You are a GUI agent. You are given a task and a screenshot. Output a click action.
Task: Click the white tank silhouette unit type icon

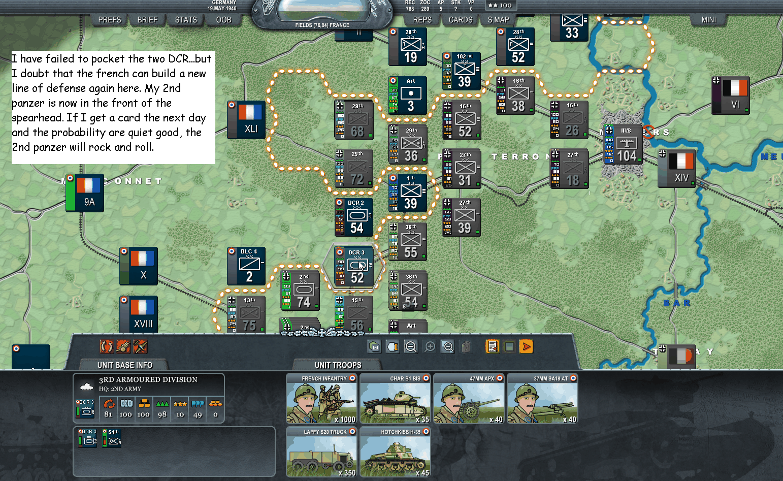[86, 386]
